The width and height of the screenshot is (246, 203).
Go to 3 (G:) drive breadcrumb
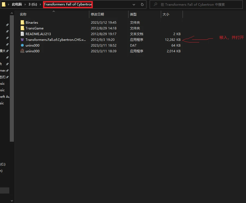pos(33,4)
